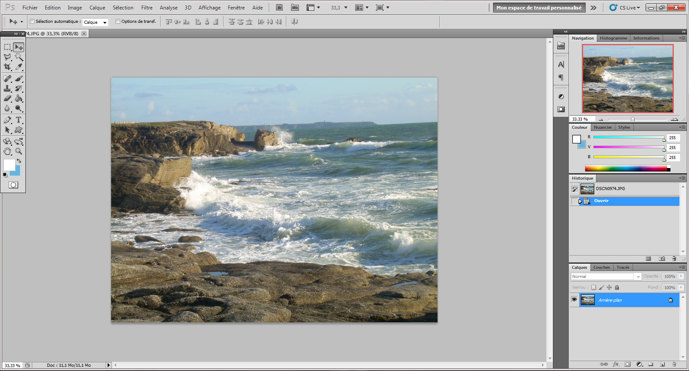Viewport: 689px width, 371px height.
Task: Launch Adobe Bridge from top bar
Action: coord(279,7)
